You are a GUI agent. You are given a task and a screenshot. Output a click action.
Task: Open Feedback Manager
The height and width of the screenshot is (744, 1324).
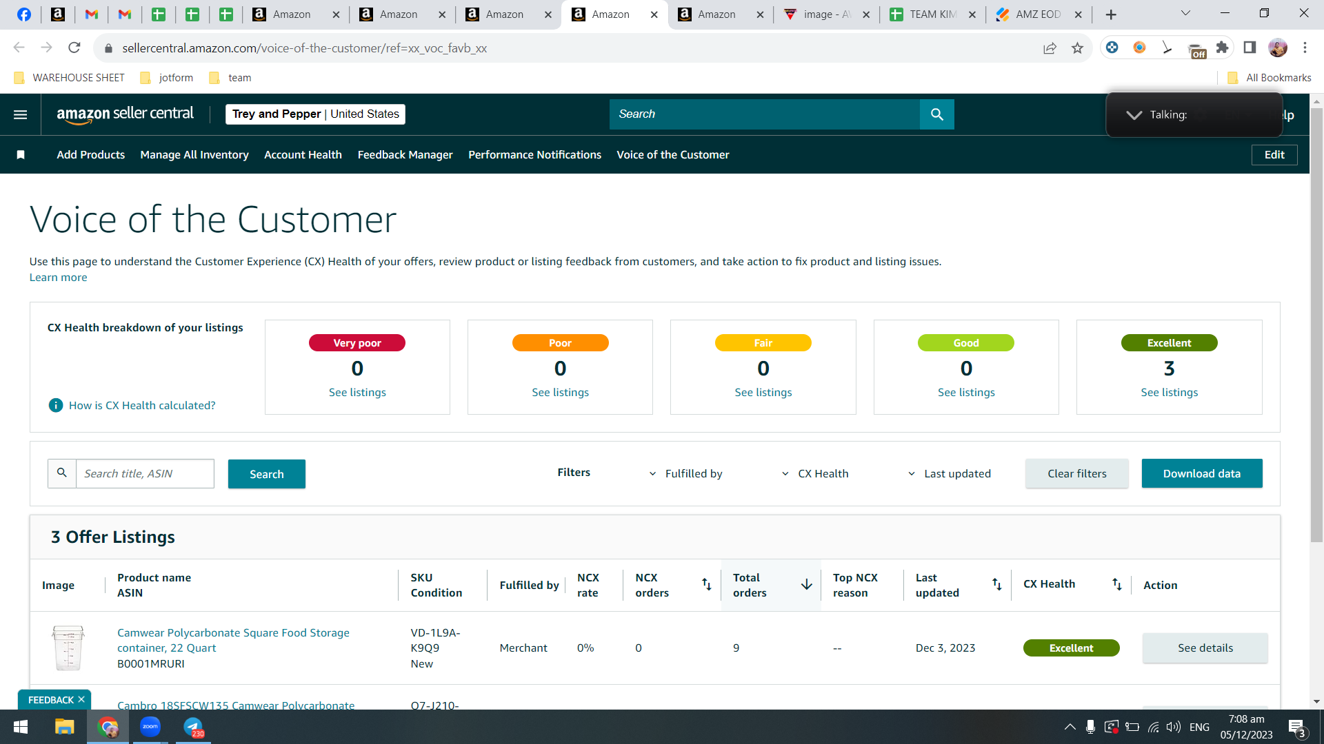point(405,155)
